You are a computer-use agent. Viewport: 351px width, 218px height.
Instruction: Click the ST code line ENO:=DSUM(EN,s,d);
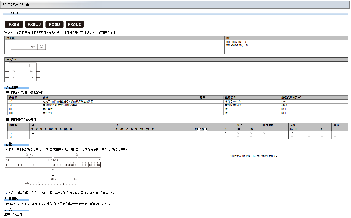237,42
